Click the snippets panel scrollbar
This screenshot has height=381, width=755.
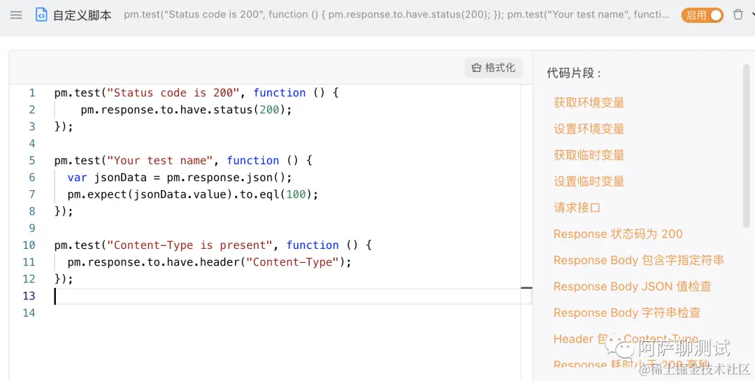tap(747, 145)
